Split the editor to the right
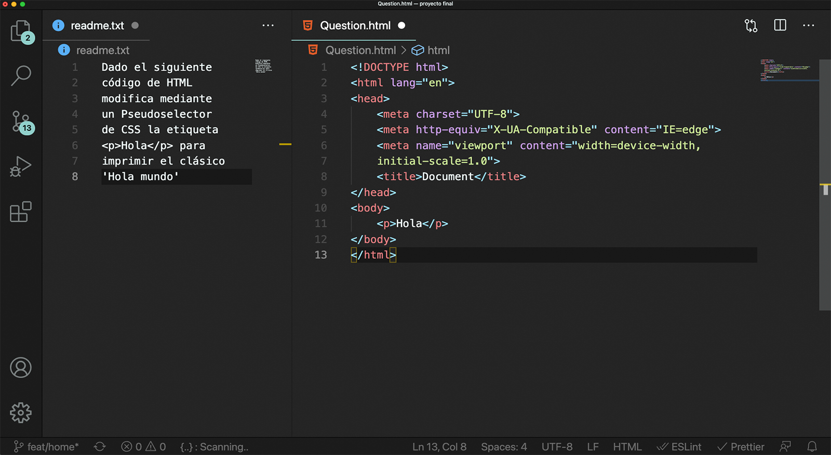 coord(780,25)
